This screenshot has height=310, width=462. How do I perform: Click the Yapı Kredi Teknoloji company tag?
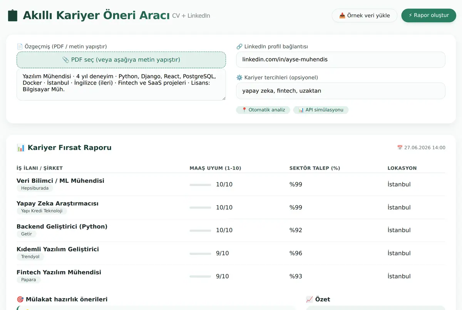42,211
